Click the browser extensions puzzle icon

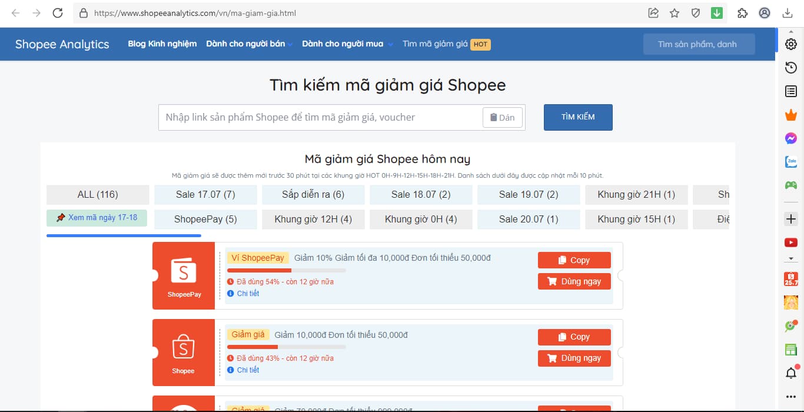coord(742,13)
